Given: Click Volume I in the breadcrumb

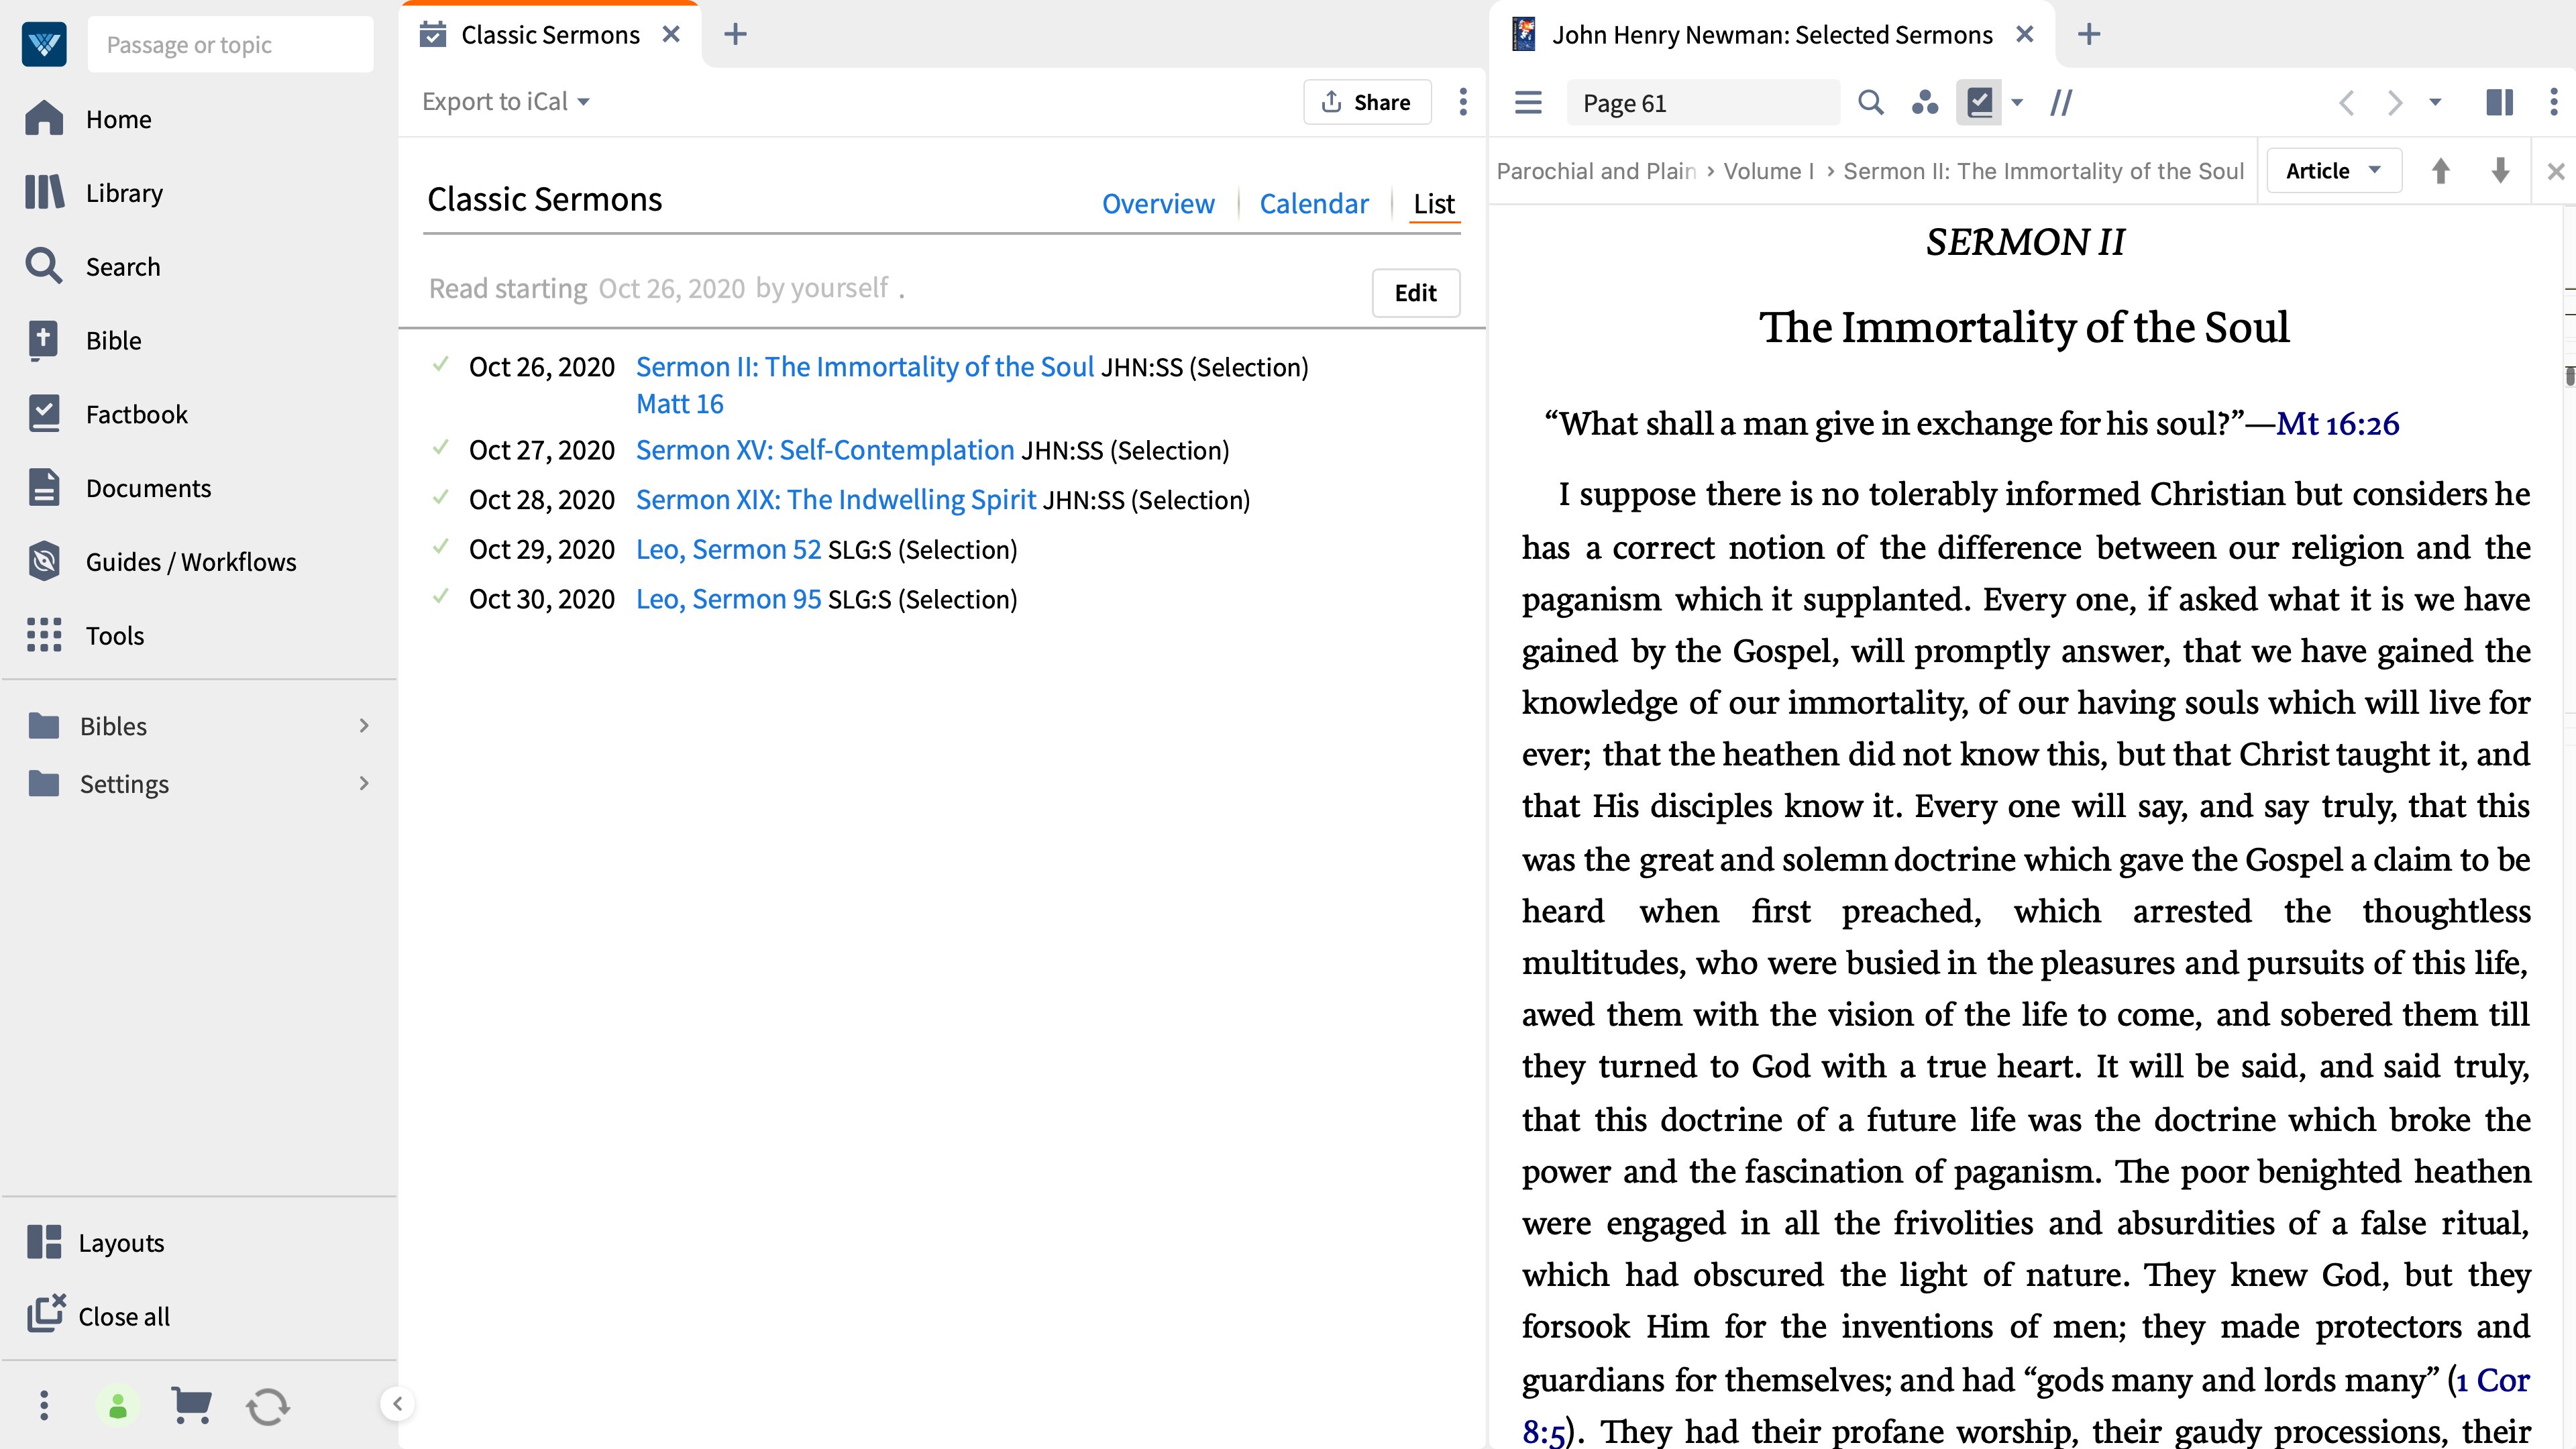Looking at the screenshot, I should 1768,171.
